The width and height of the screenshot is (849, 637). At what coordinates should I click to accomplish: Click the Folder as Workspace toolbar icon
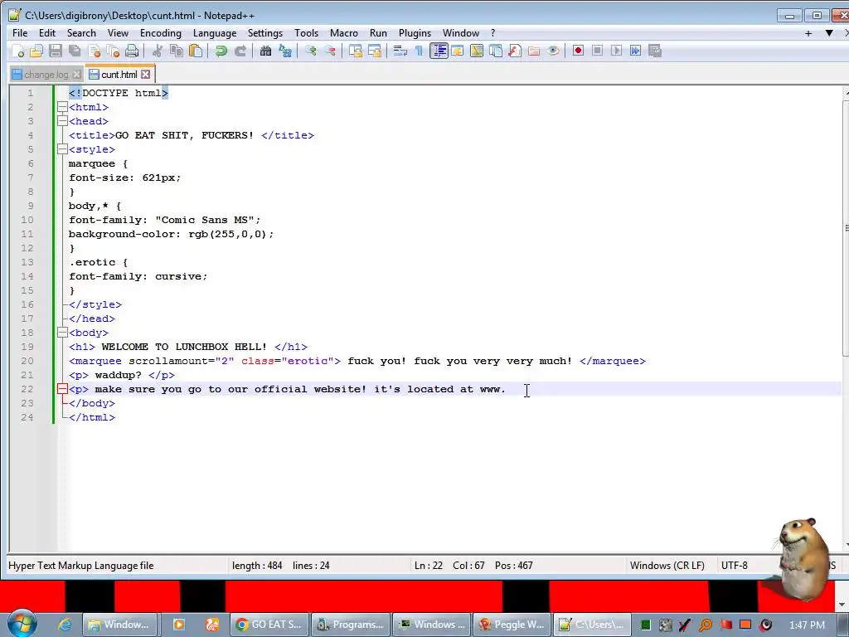pos(534,51)
